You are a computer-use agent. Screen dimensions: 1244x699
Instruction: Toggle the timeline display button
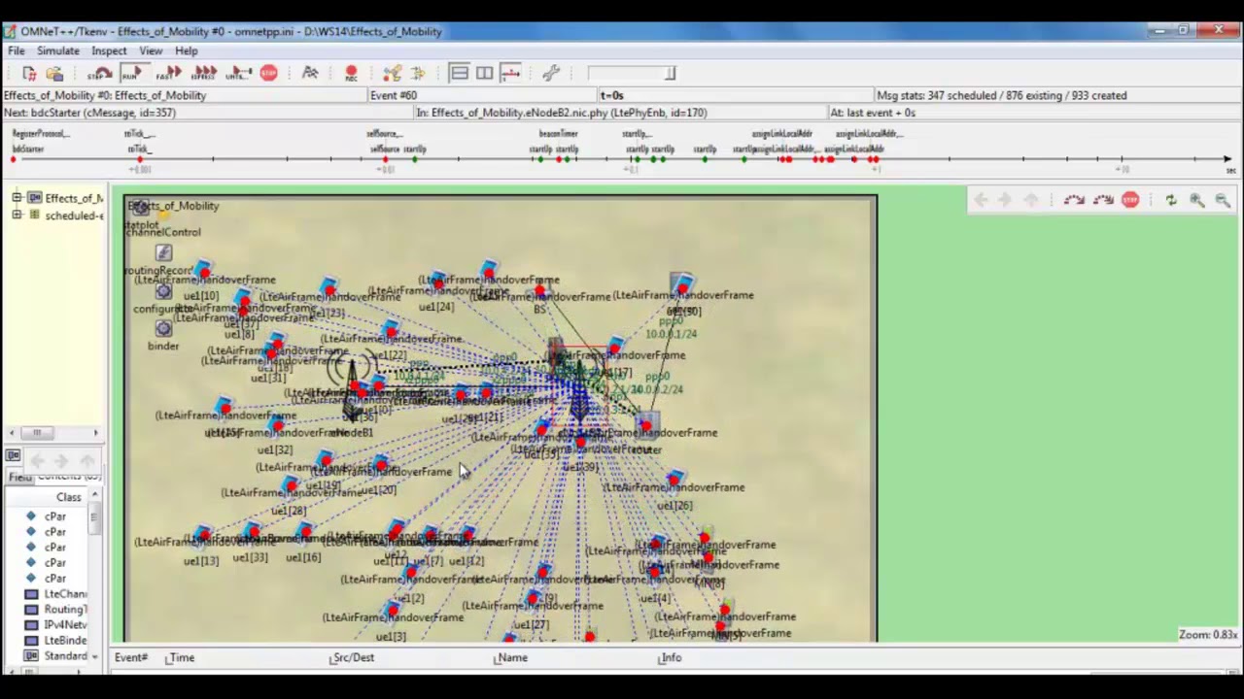[510, 74]
